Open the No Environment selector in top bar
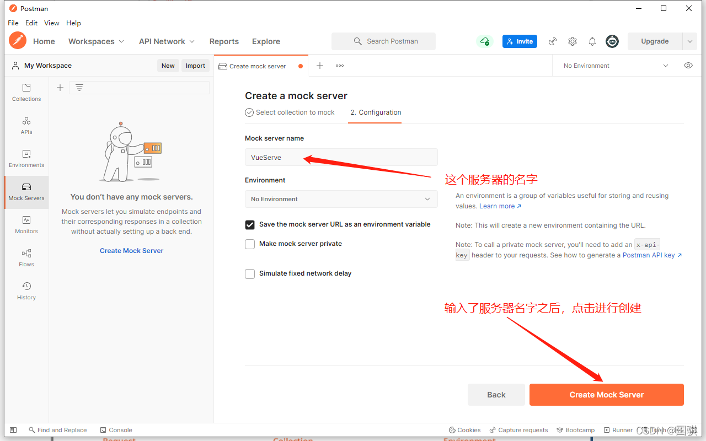Image resolution: width=706 pixels, height=441 pixels. pyautogui.click(x=616, y=66)
